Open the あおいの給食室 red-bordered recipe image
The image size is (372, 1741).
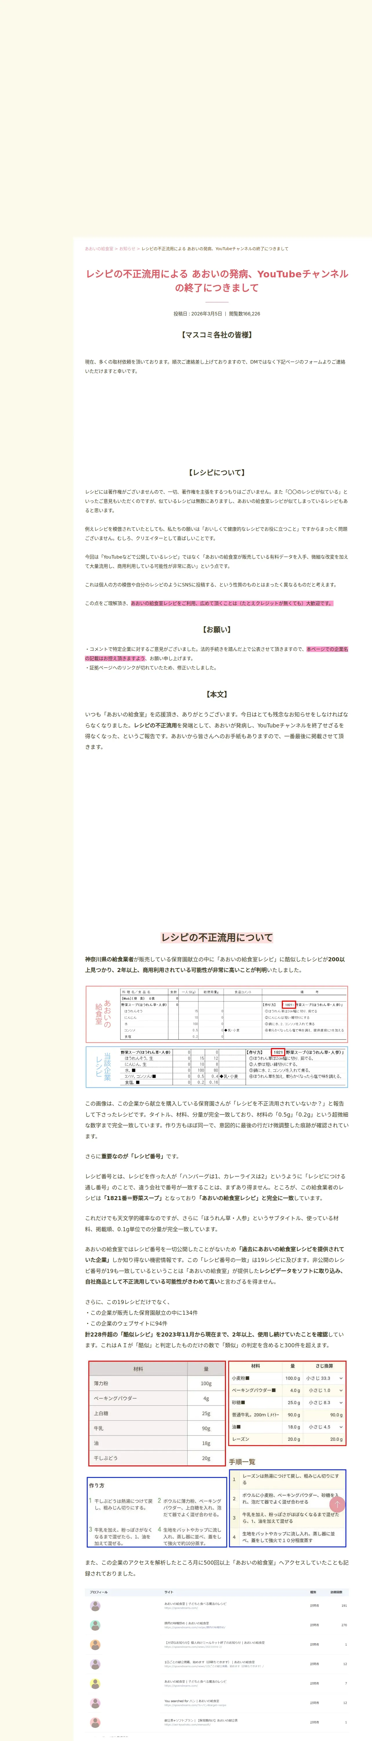217,1014
